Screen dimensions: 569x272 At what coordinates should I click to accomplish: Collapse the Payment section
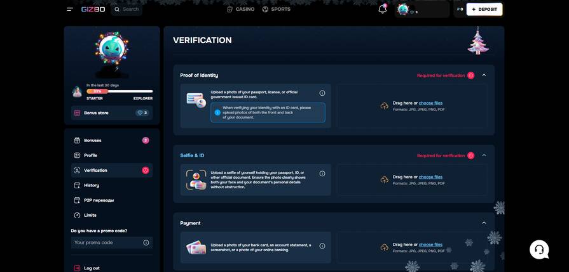click(484, 223)
